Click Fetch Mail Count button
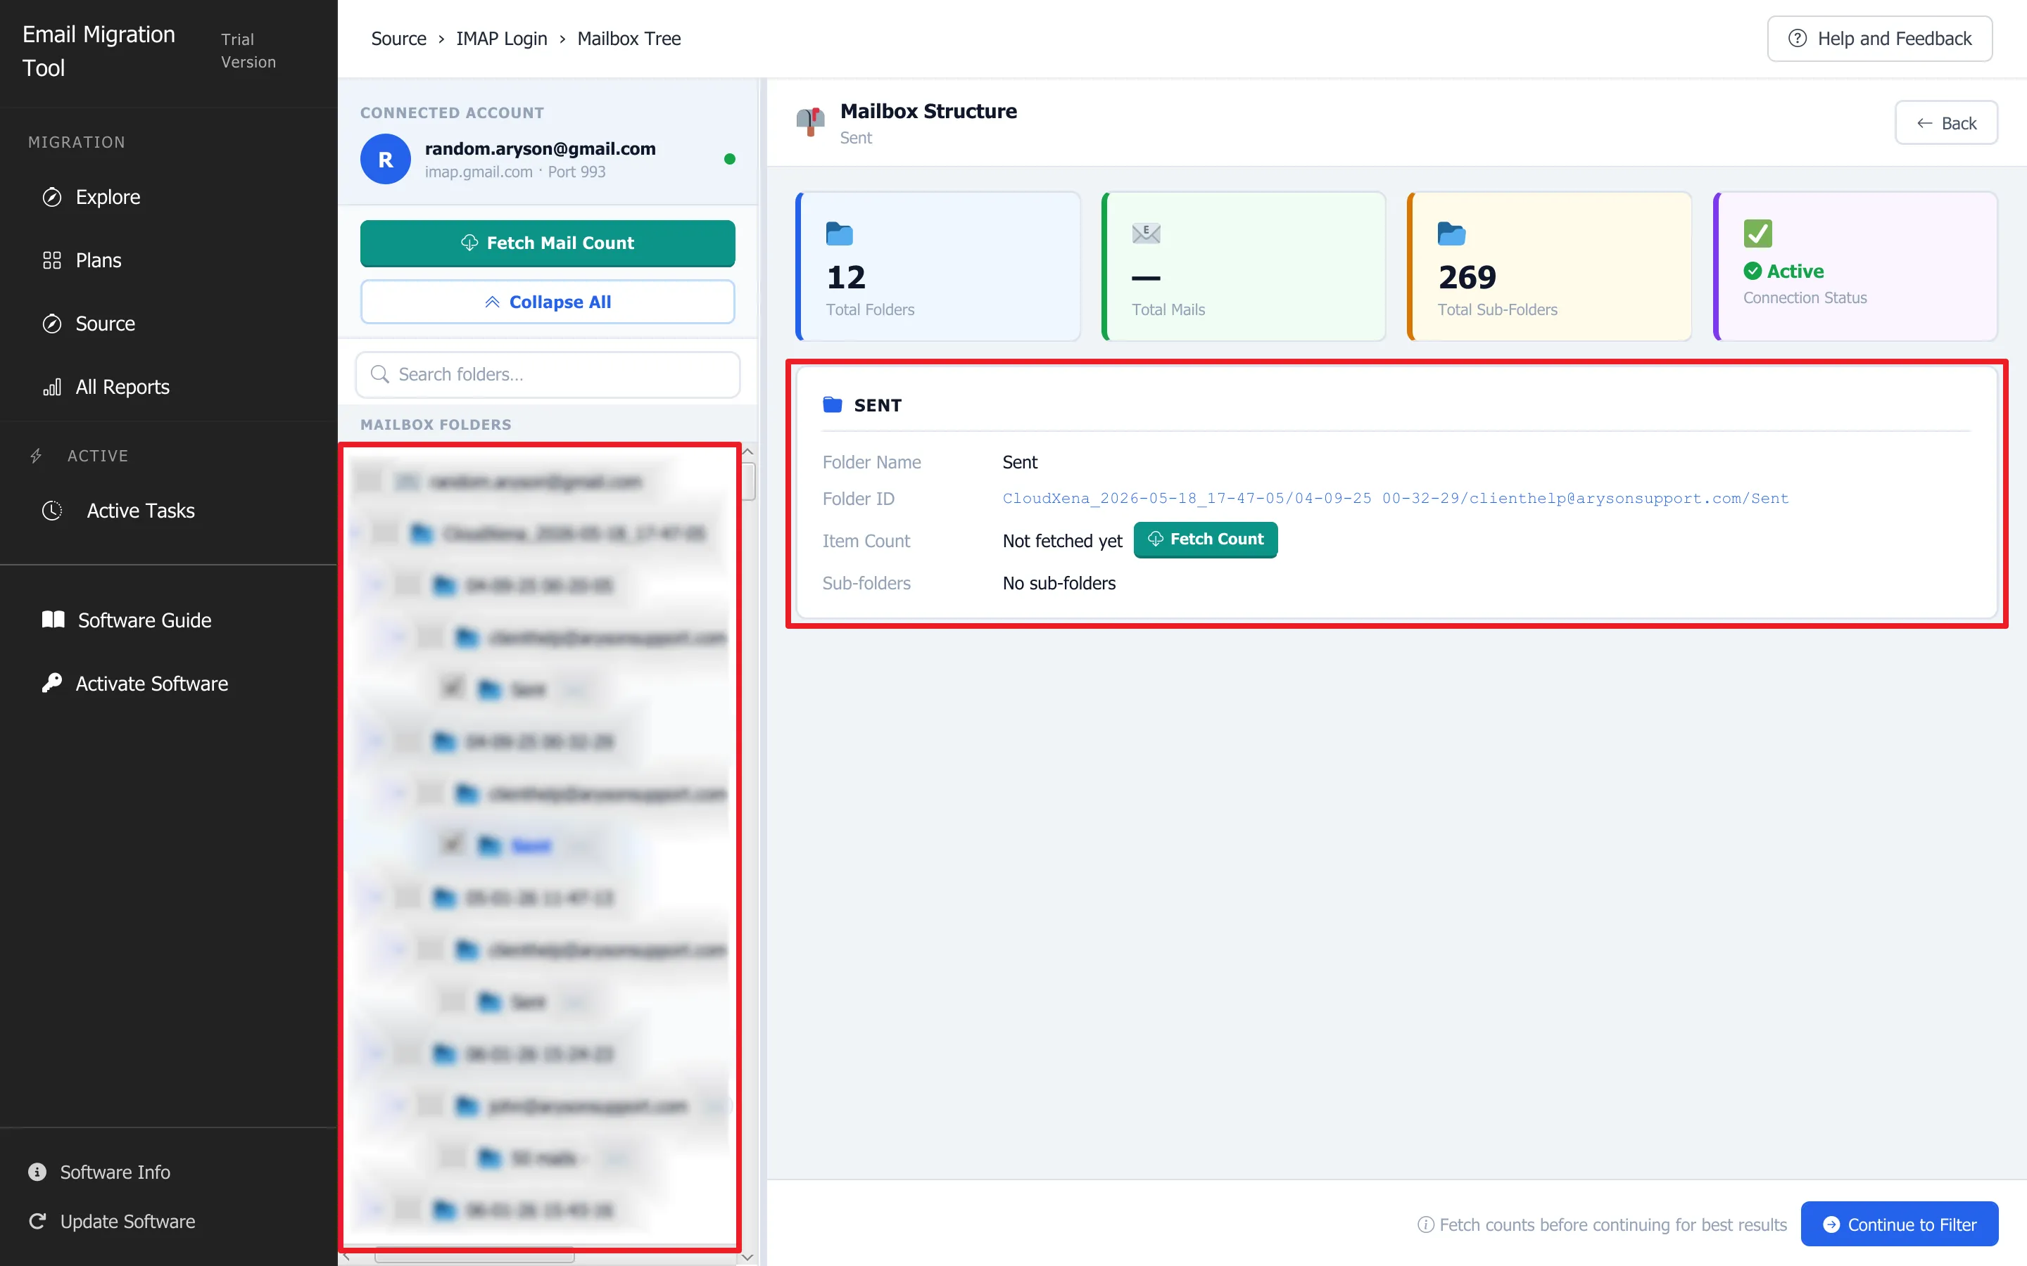The width and height of the screenshot is (2027, 1266). [x=548, y=243]
